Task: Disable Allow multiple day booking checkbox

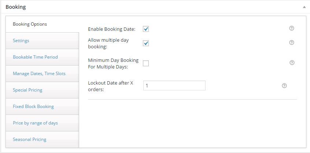Action: pyautogui.click(x=146, y=43)
